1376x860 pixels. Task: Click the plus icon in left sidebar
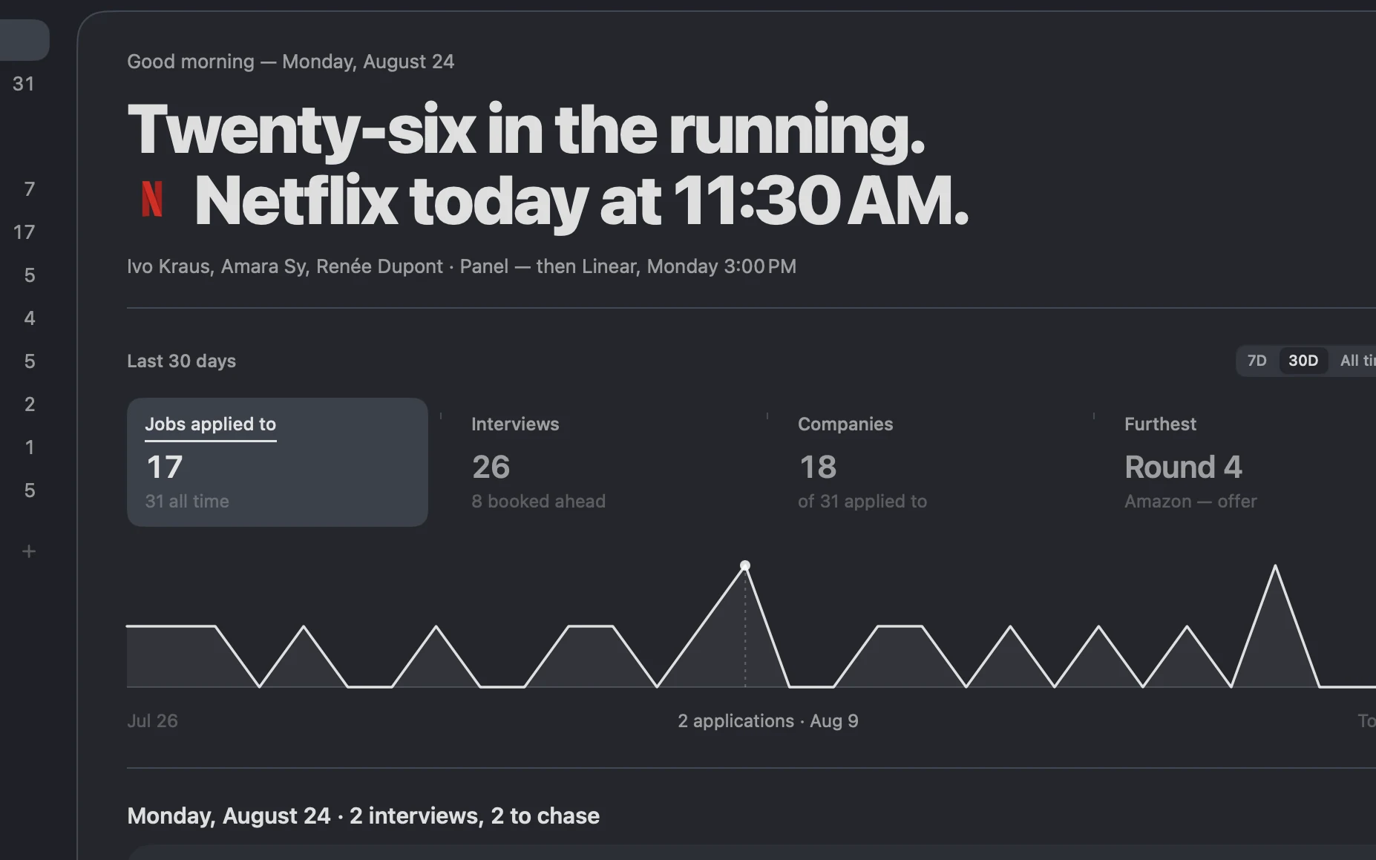[x=29, y=551]
